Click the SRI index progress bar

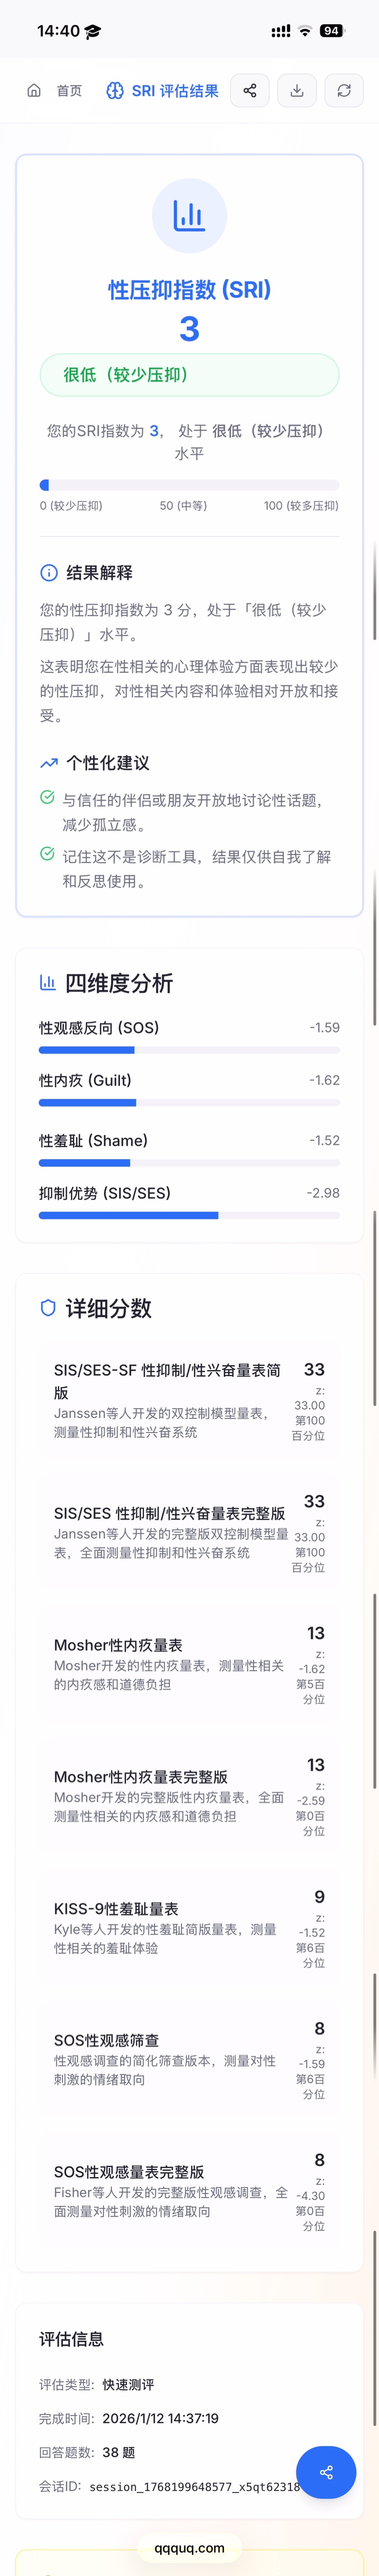(x=189, y=485)
